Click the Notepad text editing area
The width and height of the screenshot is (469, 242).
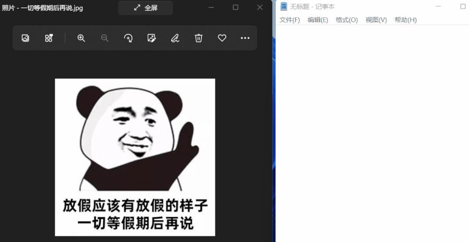click(372, 133)
